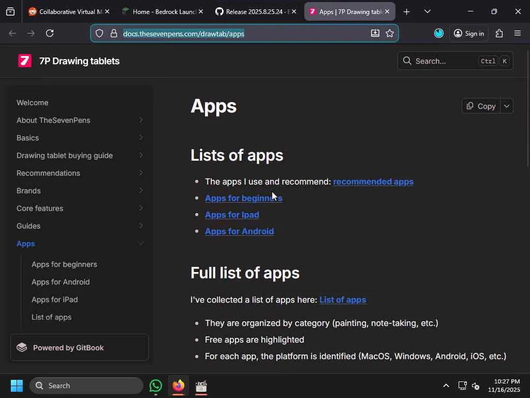Select Apps for Android in sidebar
This screenshot has width=530, height=398.
(x=61, y=282)
